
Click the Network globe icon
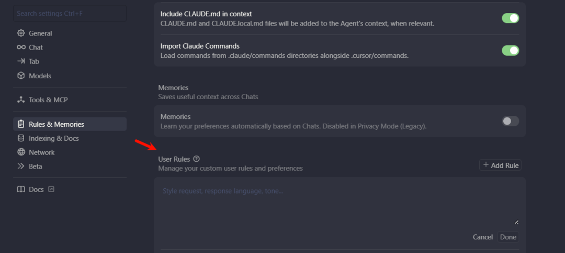[x=21, y=152]
